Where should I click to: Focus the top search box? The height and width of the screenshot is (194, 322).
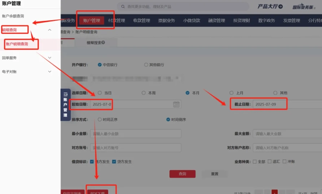(x=183, y=6)
